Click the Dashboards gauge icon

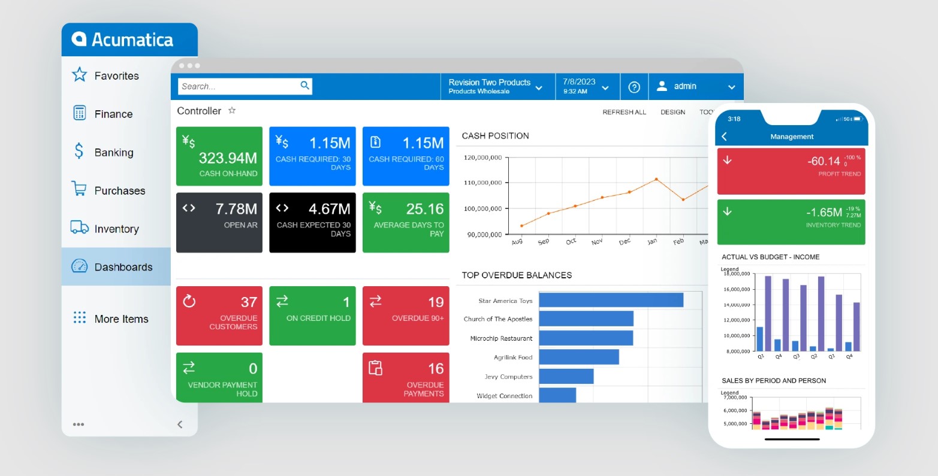tap(80, 266)
